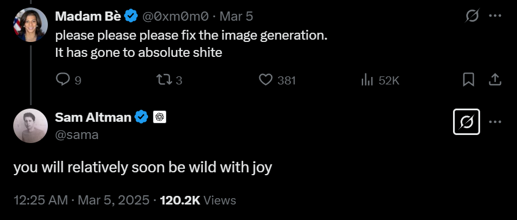517x220 pixels.
Task: Open more options on Sam Altman's post
Action: pyautogui.click(x=495, y=122)
